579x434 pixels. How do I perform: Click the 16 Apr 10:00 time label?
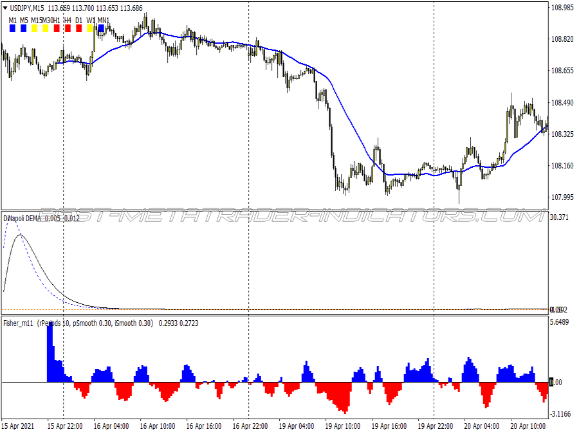point(158,426)
